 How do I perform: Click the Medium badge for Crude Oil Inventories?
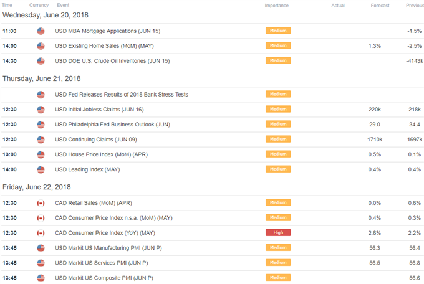[x=278, y=60]
